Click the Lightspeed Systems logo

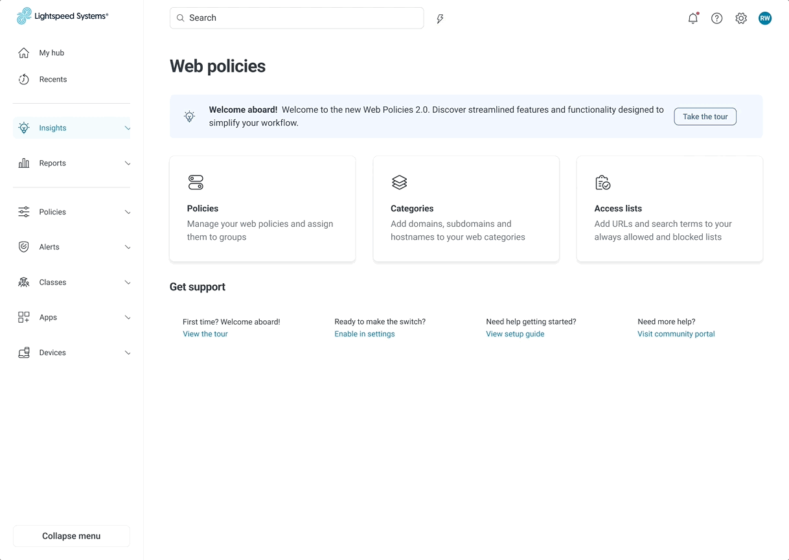point(62,16)
